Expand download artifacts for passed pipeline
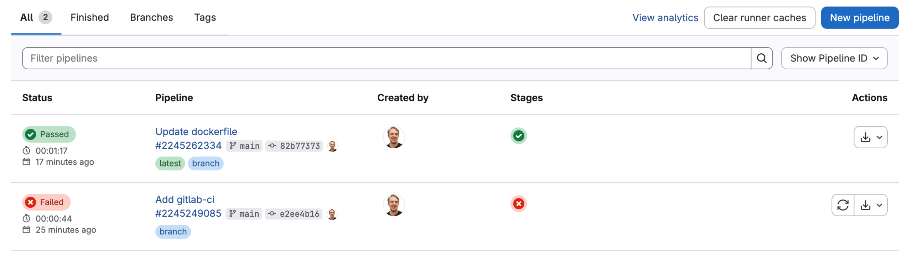912x266 pixels. 870,137
